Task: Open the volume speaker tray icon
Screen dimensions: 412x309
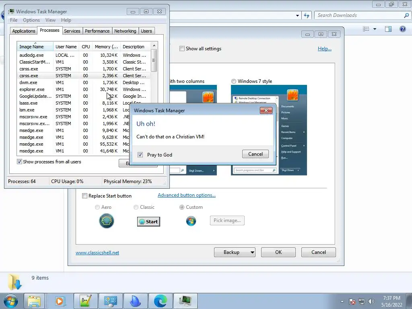Action: point(371,301)
